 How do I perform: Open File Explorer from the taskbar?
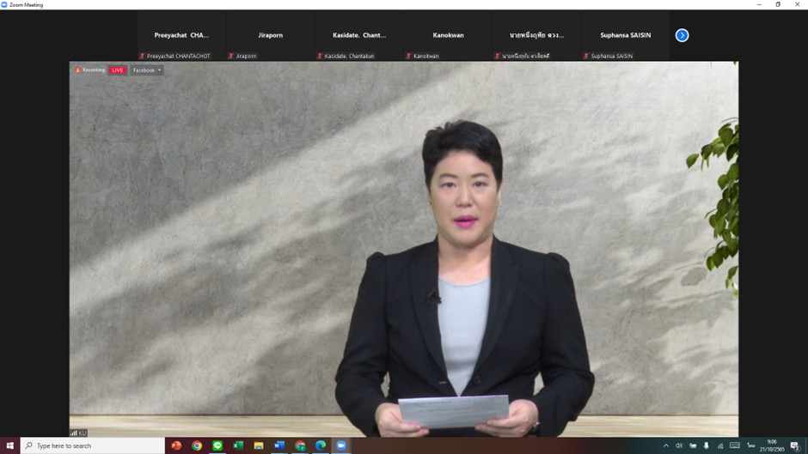[x=259, y=445]
